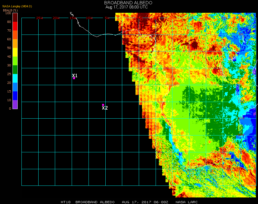The image size is (258, 204).
Task: Click the 10W longitude label
Action: point(89,18)
